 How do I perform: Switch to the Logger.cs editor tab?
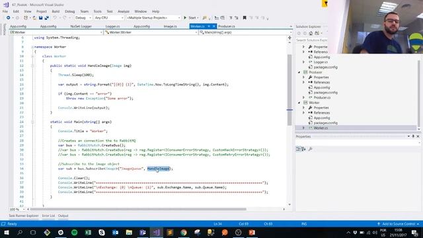(112, 26)
